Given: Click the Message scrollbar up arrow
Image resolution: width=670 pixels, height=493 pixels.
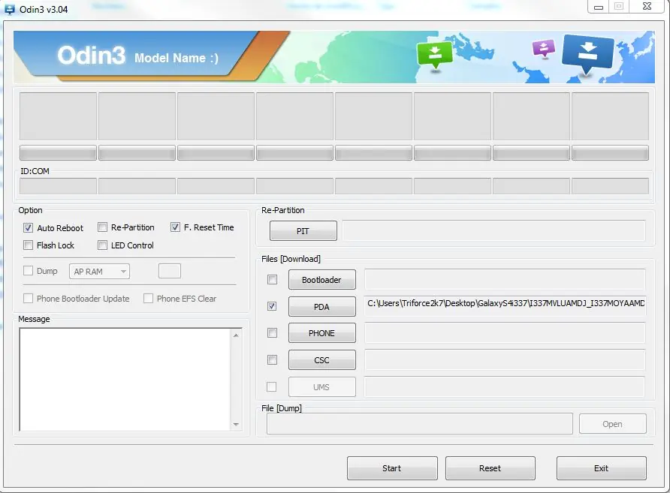Looking at the screenshot, I should [236, 335].
